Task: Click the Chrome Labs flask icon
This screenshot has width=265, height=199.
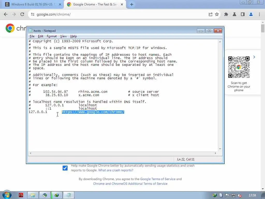Action: [x=234, y=15]
